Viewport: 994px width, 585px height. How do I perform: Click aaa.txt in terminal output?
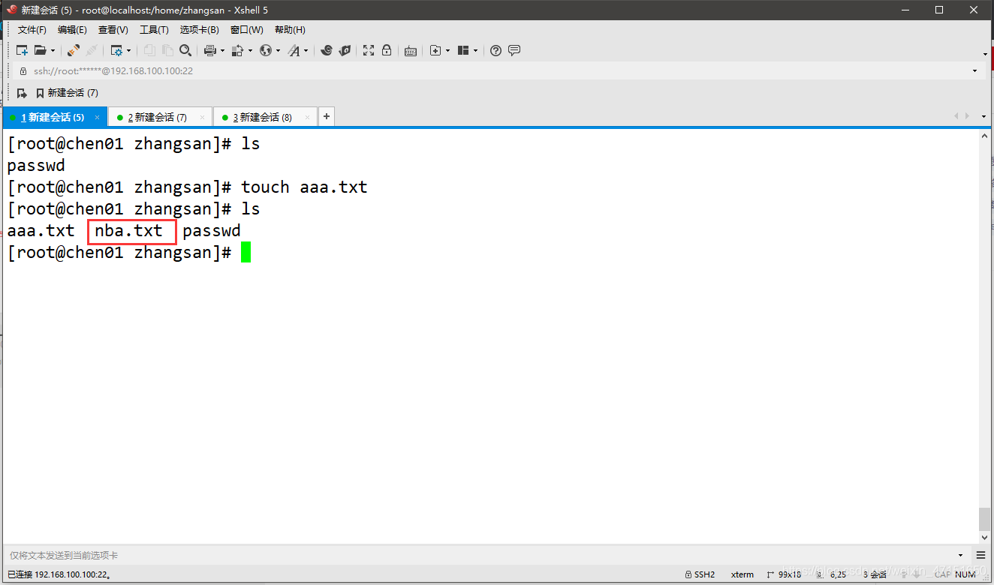[x=41, y=231]
